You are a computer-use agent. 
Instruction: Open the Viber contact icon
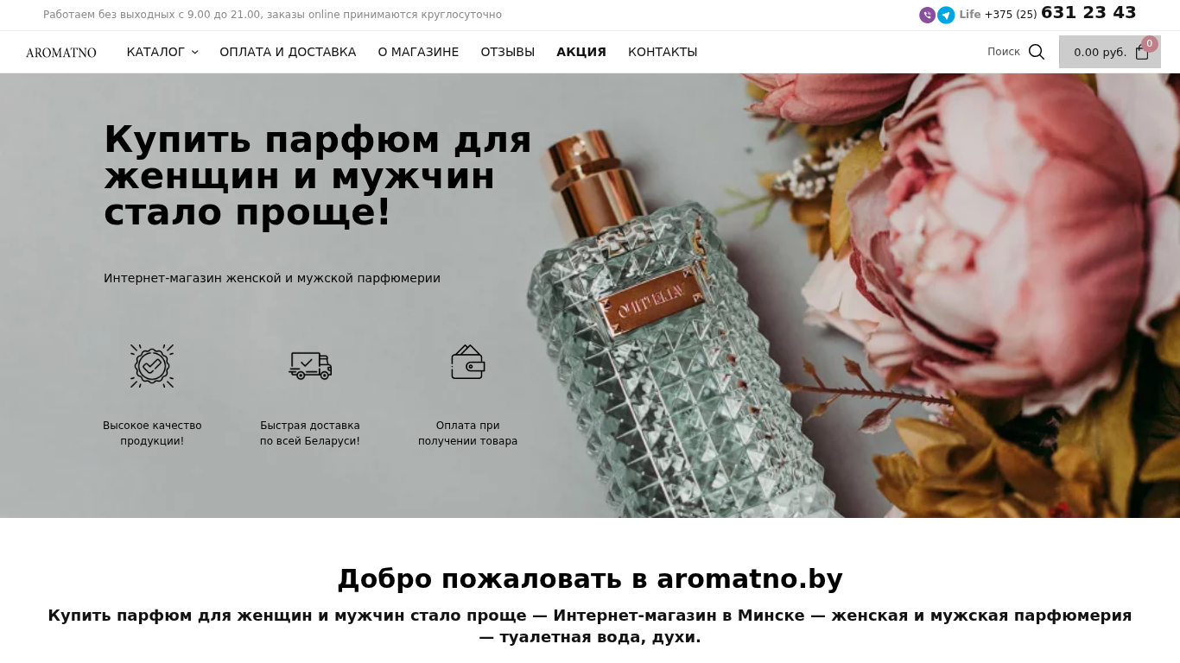[x=927, y=15]
